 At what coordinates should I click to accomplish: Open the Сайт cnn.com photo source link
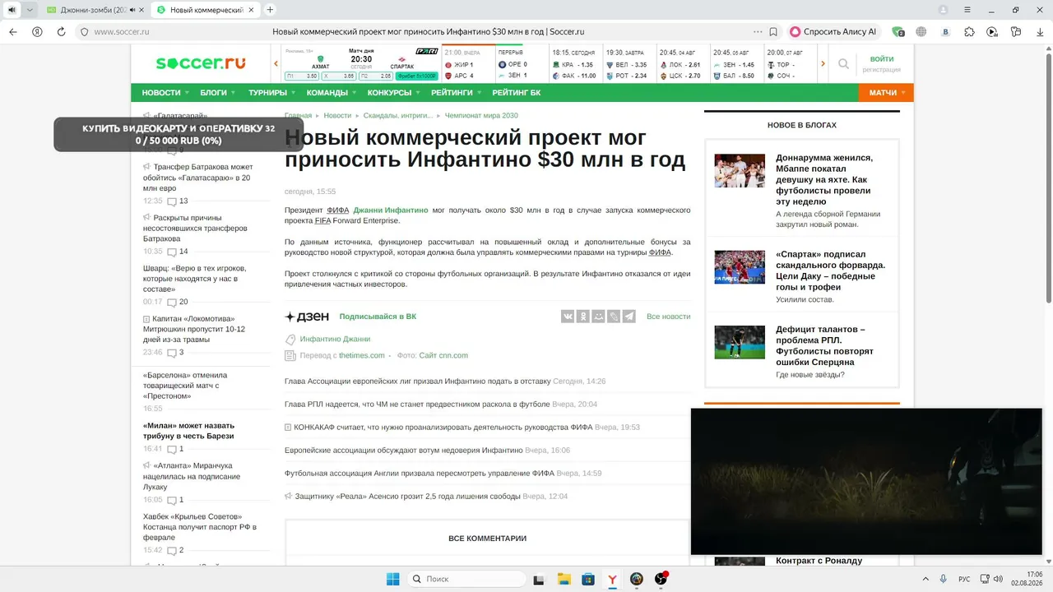[x=443, y=355]
